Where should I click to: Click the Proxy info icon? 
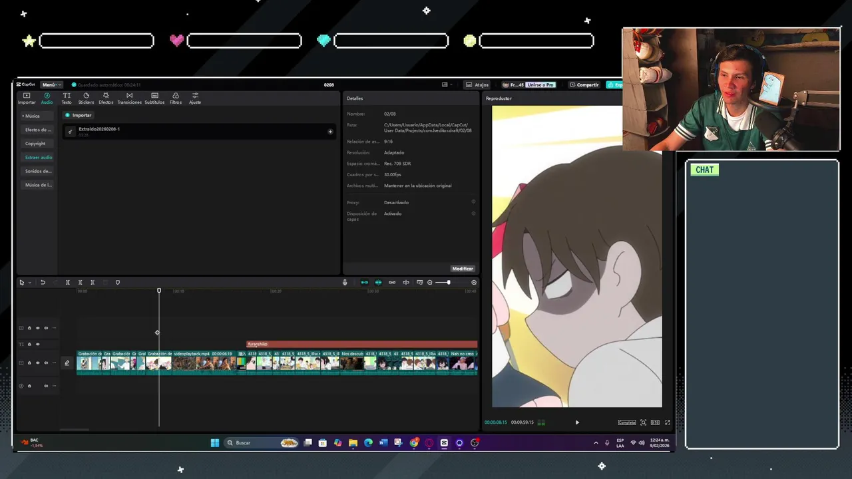[x=473, y=202]
